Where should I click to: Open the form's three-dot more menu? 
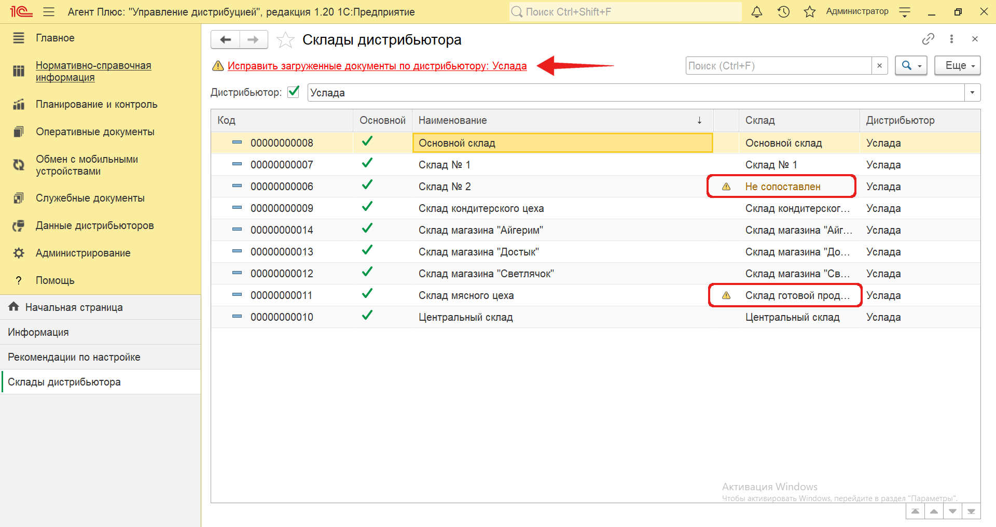coord(951,39)
